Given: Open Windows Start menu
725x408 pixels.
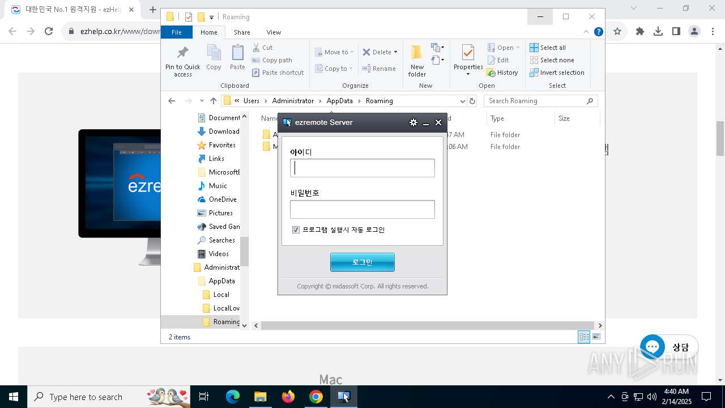Looking at the screenshot, I should click(14, 397).
